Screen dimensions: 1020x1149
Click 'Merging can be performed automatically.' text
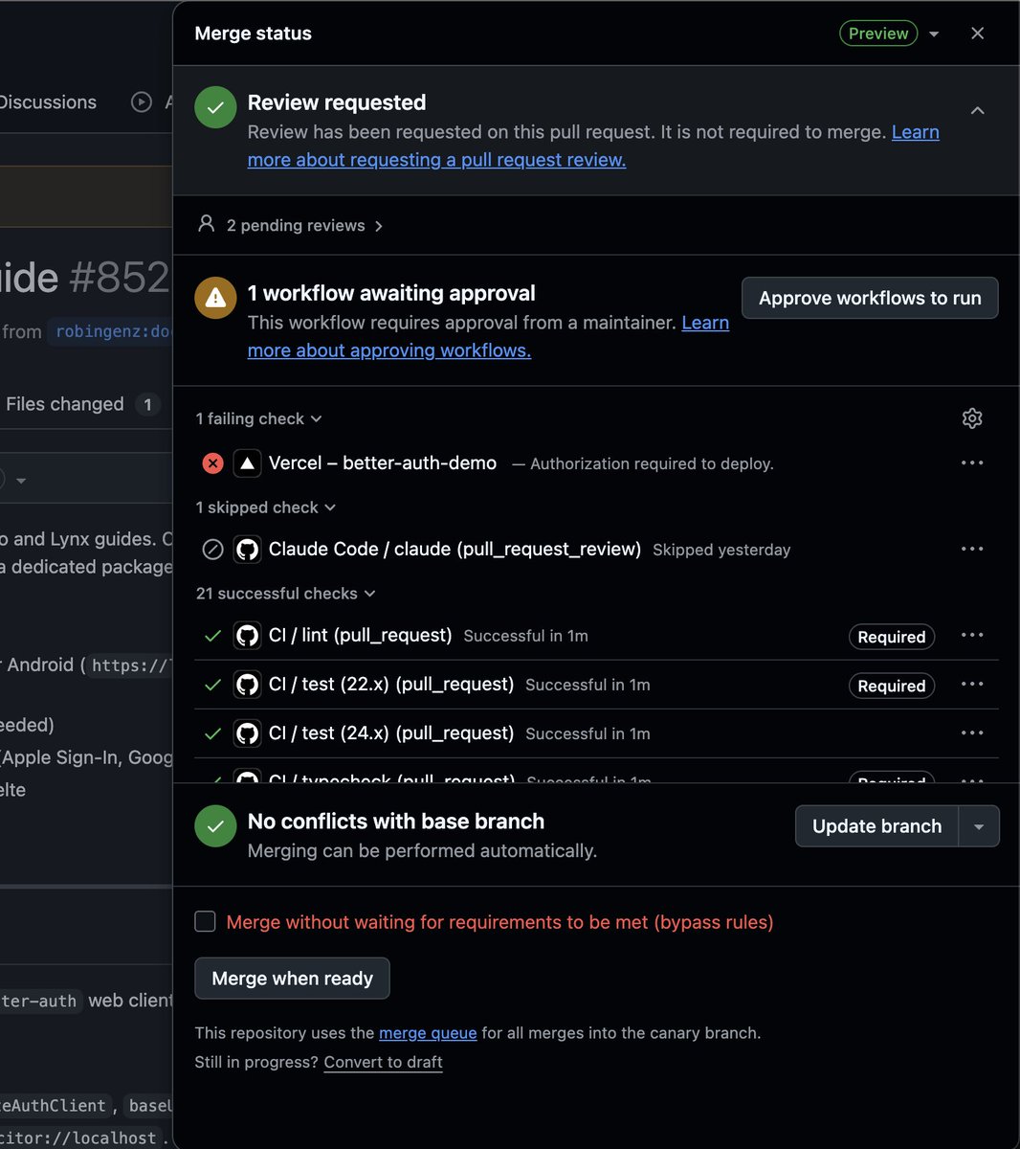coord(422,850)
